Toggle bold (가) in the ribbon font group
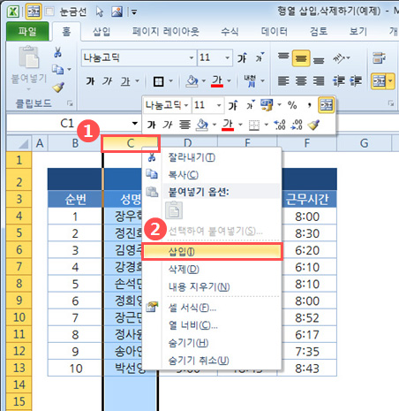The image size is (399, 411). [90, 81]
